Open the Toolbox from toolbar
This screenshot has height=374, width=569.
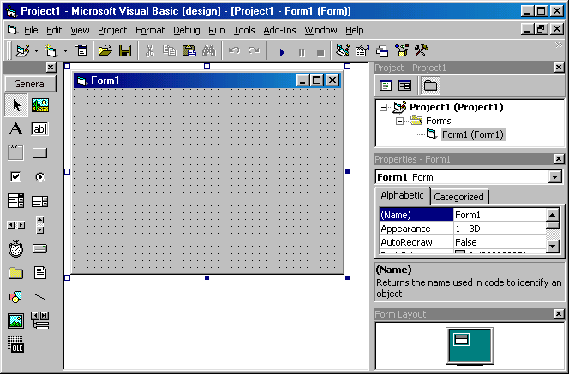422,50
